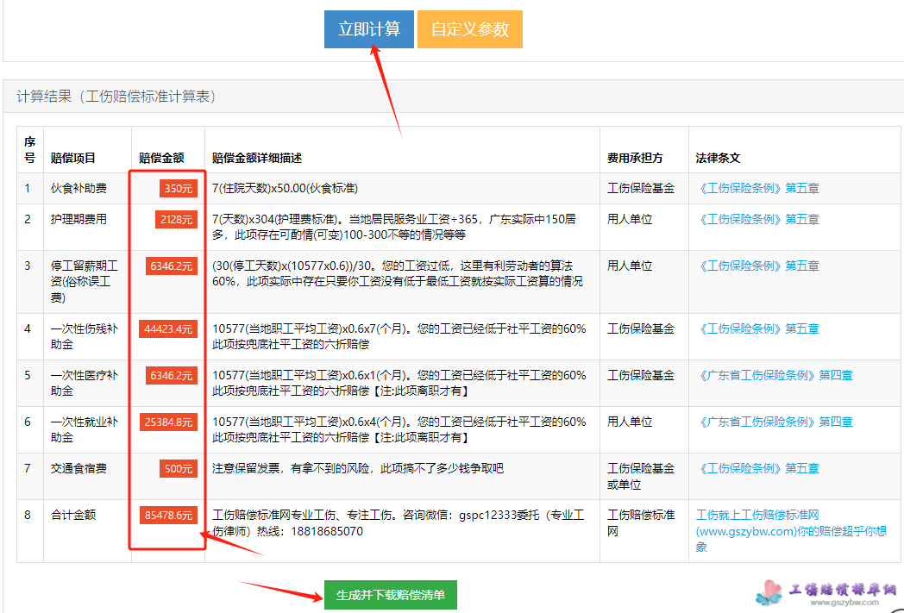The width and height of the screenshot is (904, 613).
Task: Open 工伤保险条例 link in 交通食宿费 row
Action: pos(757,468)
